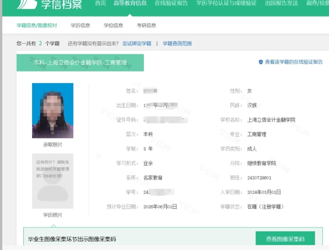Click the 尝试绑定学籍 link
Viewport: 329px width, 250px height.
[137, 43]
